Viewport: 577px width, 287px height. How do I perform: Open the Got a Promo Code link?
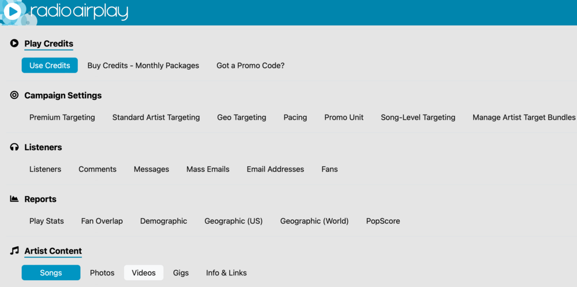tap(250, 66)
